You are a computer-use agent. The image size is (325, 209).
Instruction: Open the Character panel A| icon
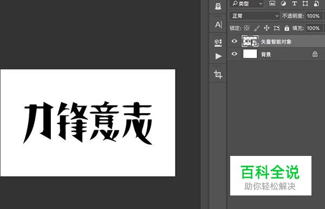tap(218, 25)
